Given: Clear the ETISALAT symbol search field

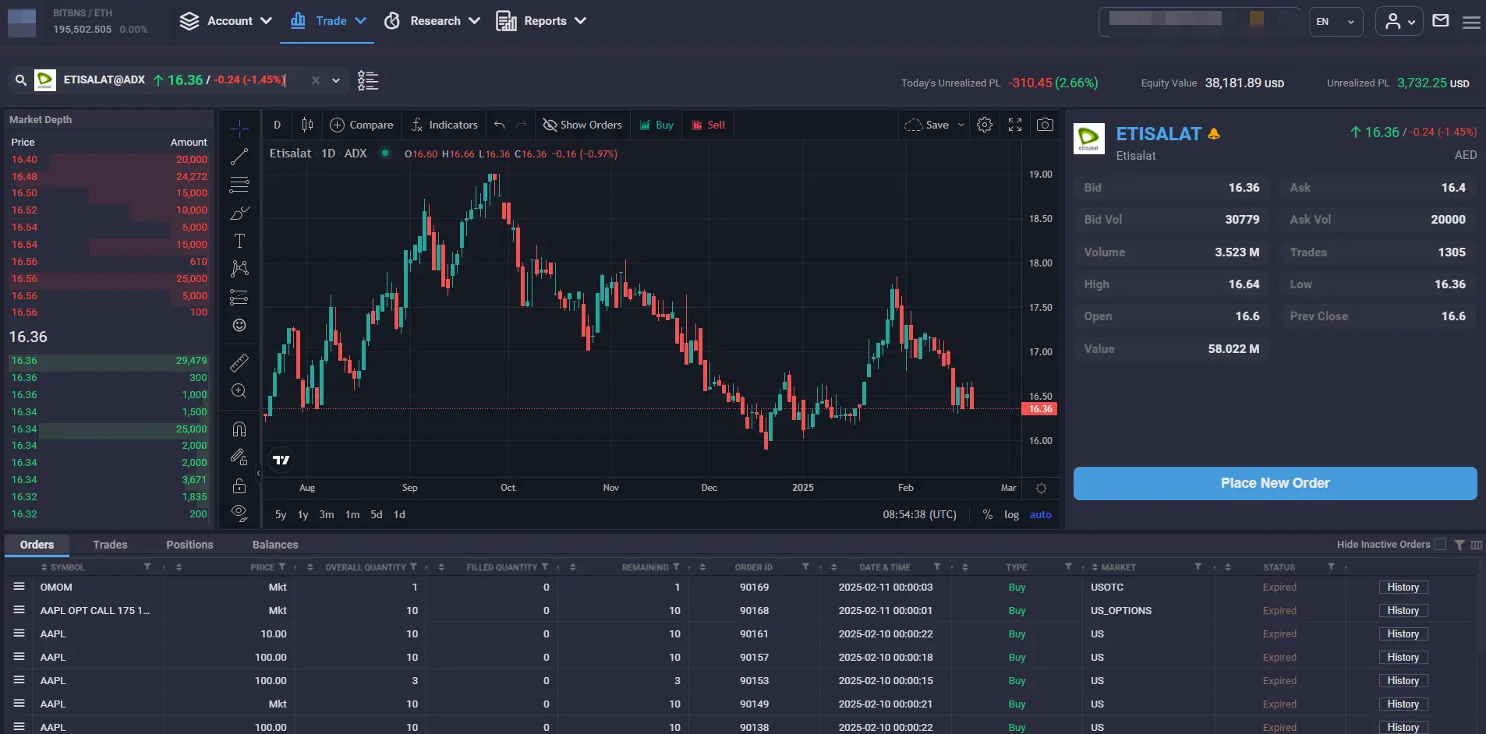Looking at the screenshot, I should click(x=316, y=80).
